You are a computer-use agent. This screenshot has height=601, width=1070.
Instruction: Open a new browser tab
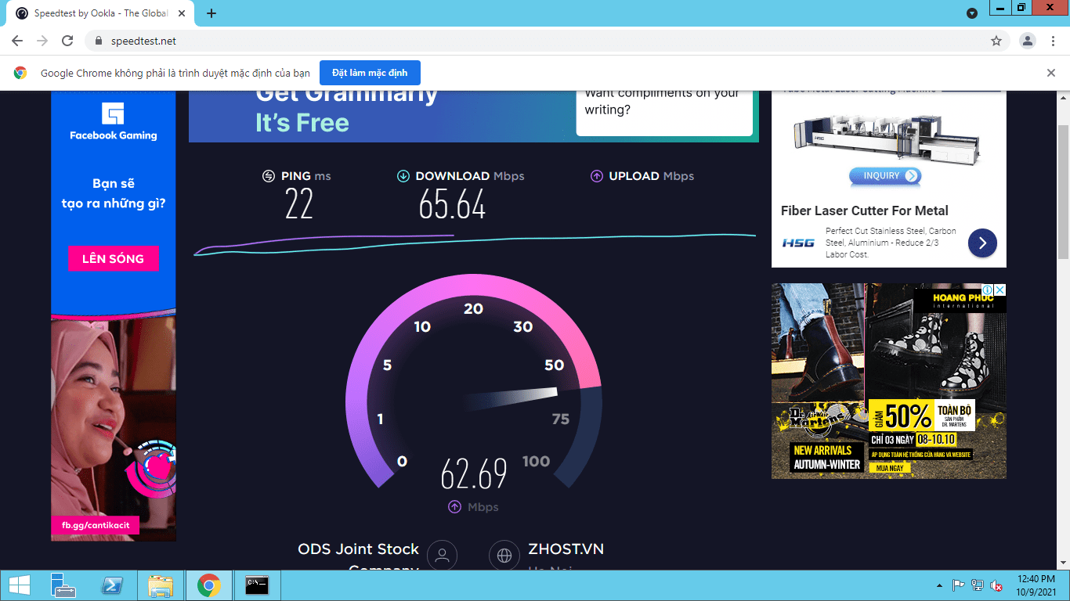pyautogui.click(x=211, y=13)
